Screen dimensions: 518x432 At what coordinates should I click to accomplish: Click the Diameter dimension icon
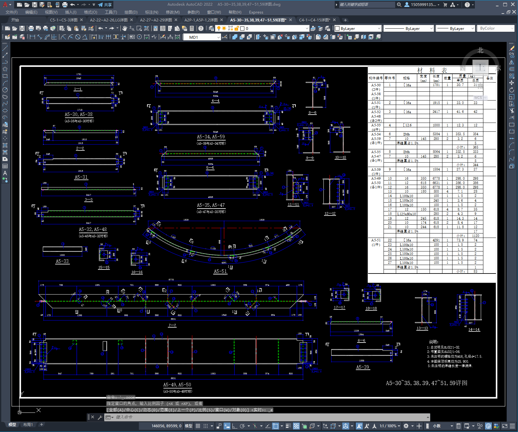(x=77, y=37)
